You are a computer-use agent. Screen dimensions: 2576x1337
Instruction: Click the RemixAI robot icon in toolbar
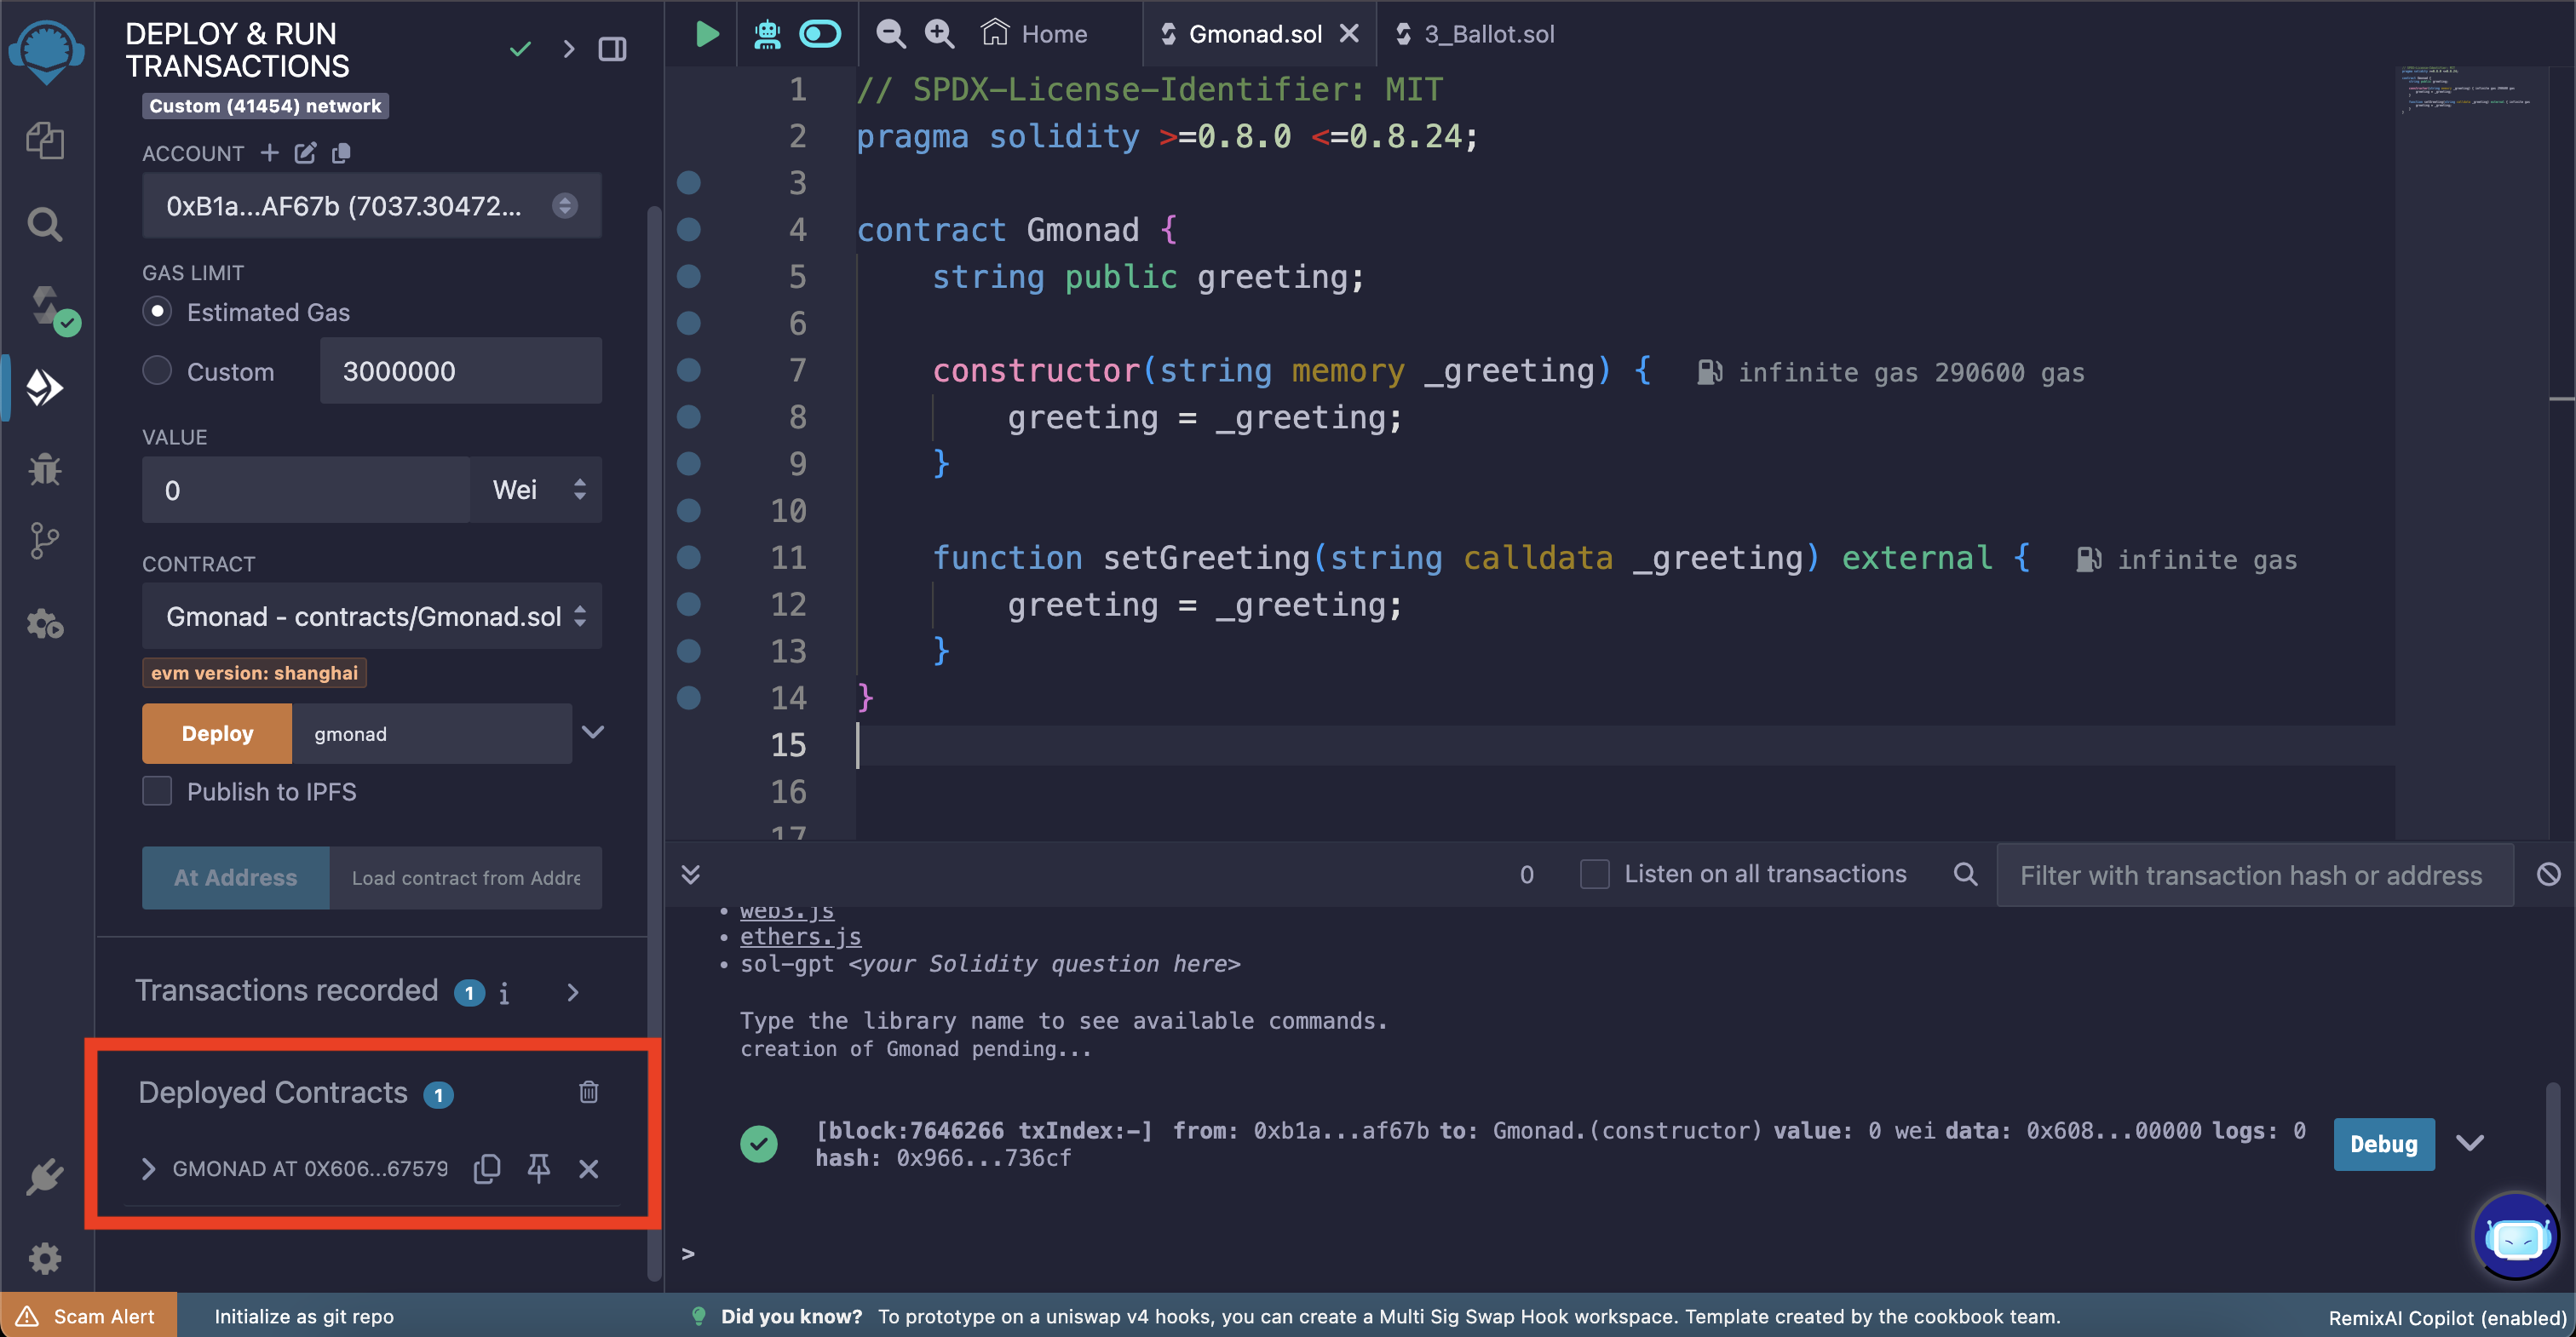pos(766,34)
